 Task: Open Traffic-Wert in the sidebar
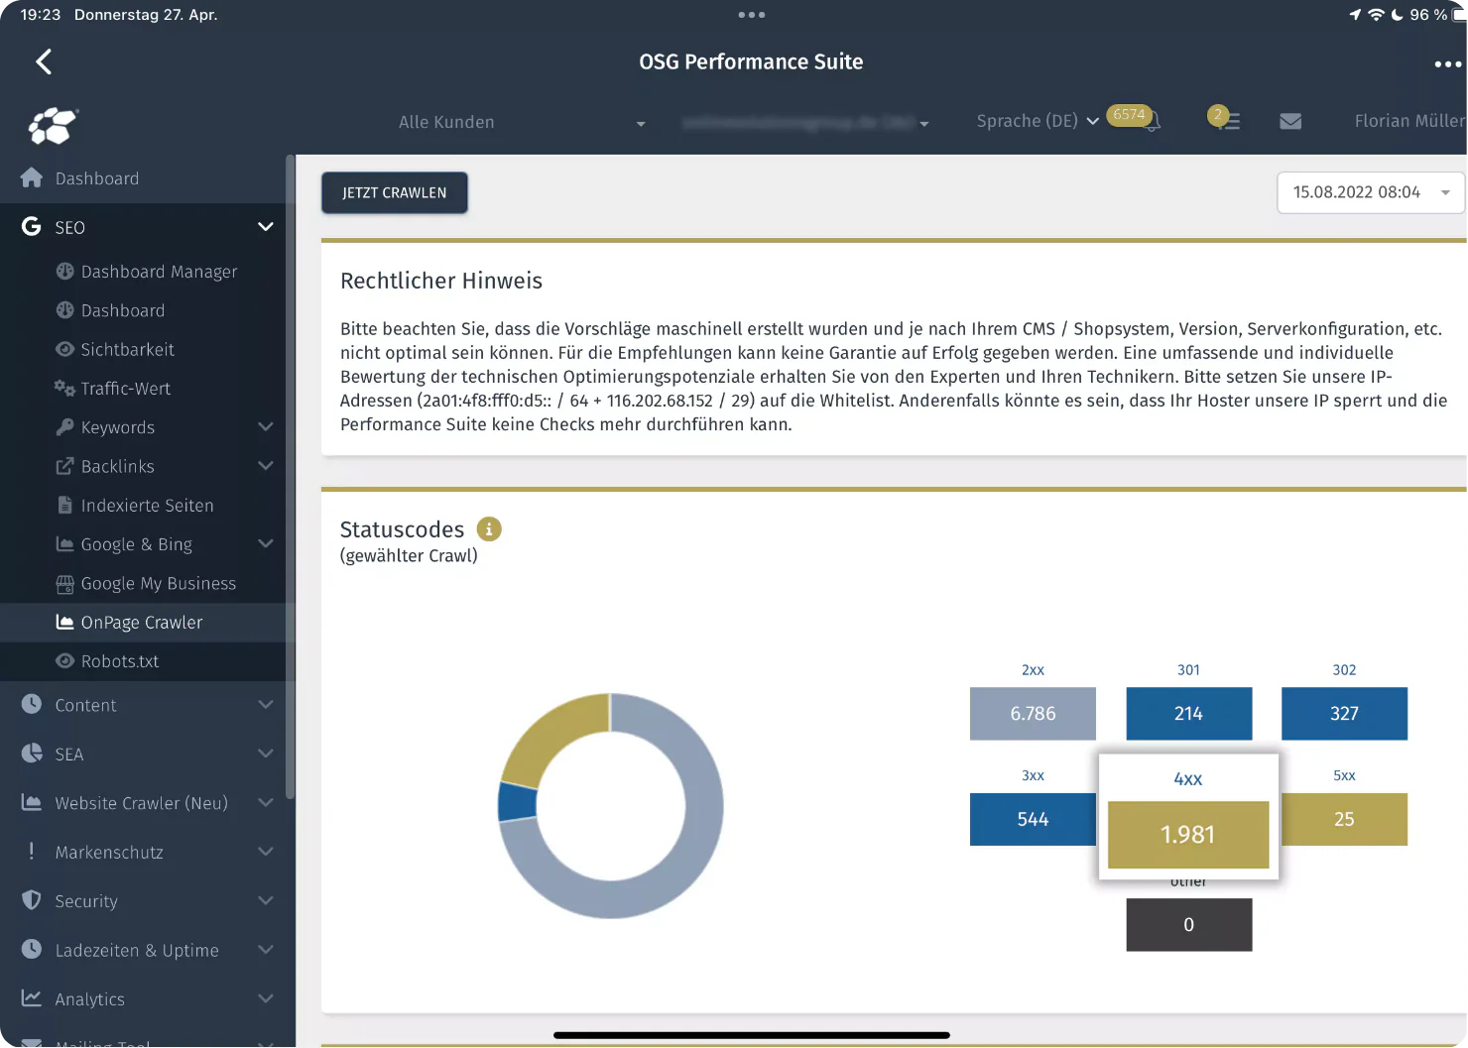(x=125, y=388)
